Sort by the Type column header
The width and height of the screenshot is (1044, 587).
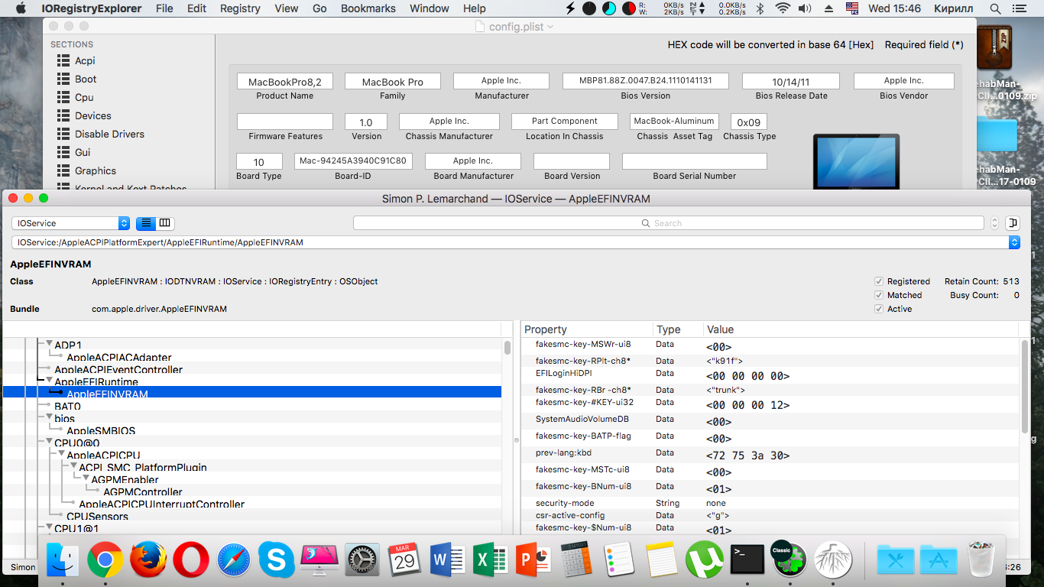pos(678,329)
